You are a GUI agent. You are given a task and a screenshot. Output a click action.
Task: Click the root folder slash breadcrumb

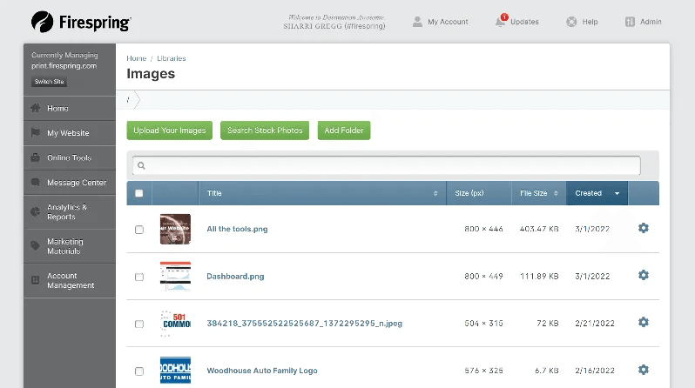(128, 100)
